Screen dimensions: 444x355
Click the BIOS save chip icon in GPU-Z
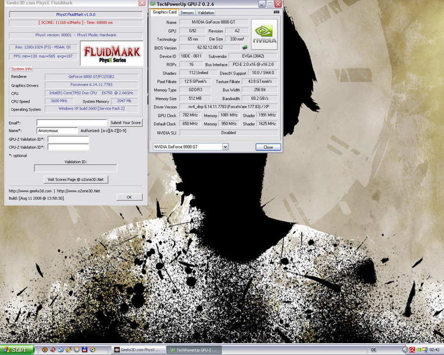tap(245, 47)
